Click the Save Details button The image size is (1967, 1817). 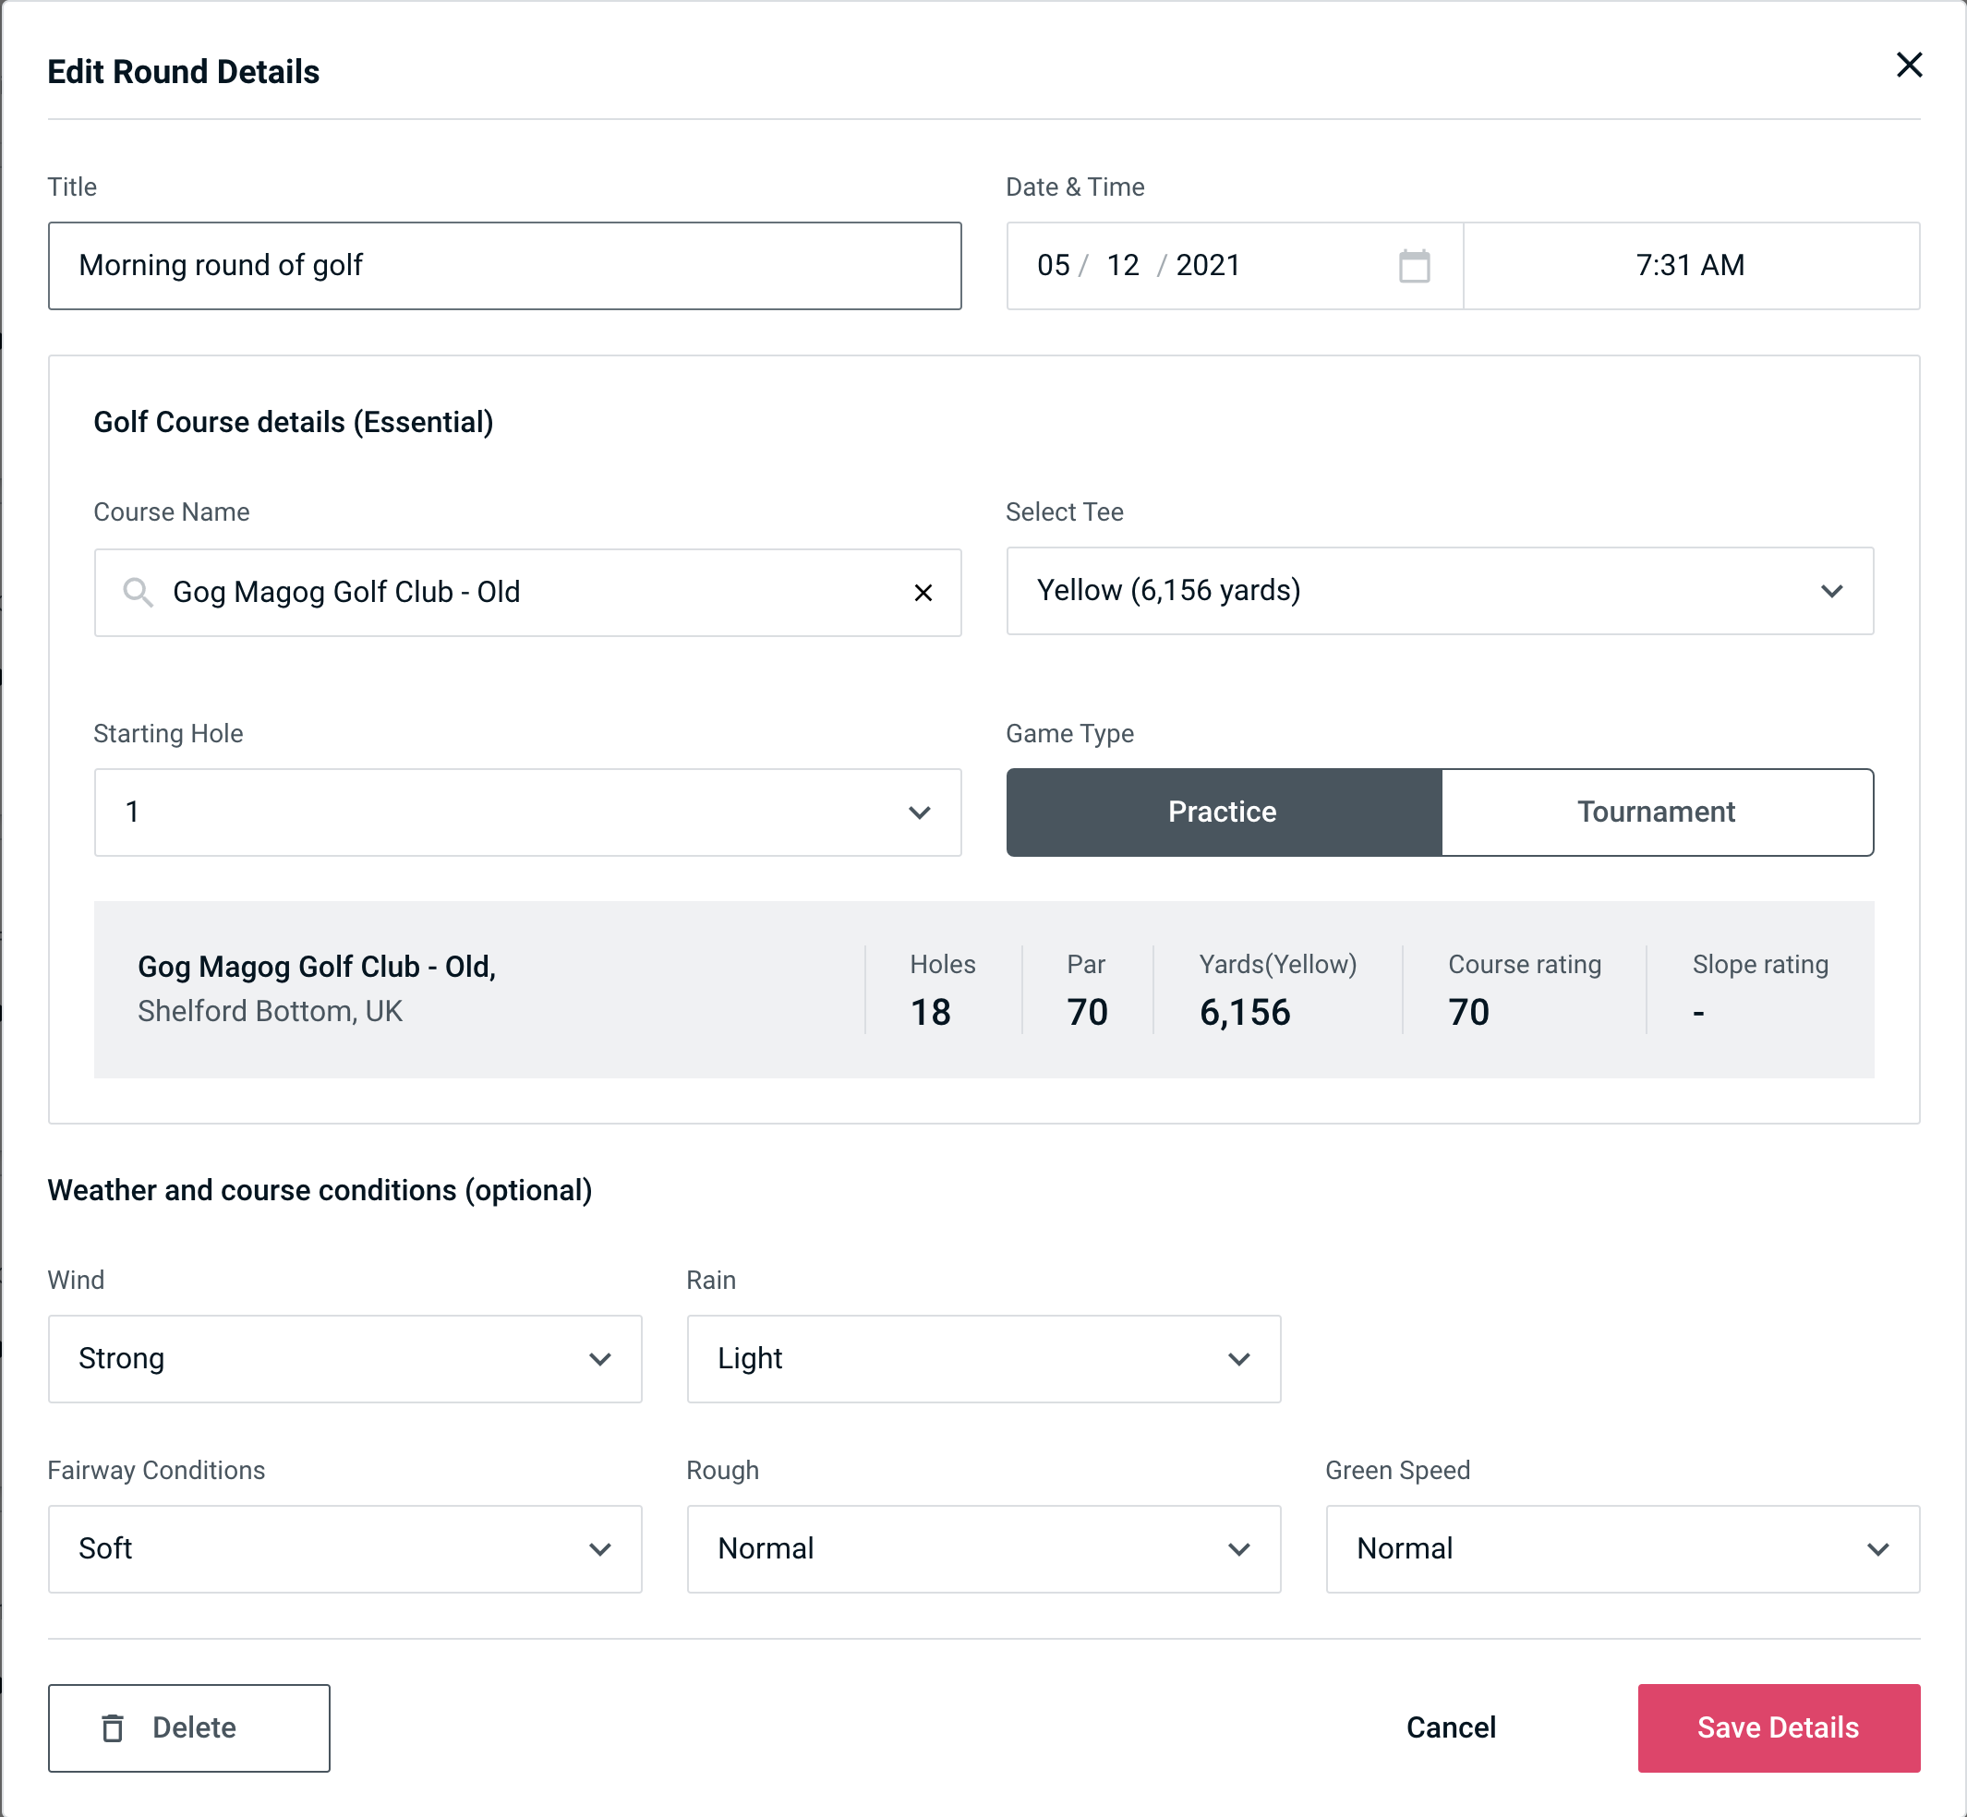[x=1777, y=1727]
